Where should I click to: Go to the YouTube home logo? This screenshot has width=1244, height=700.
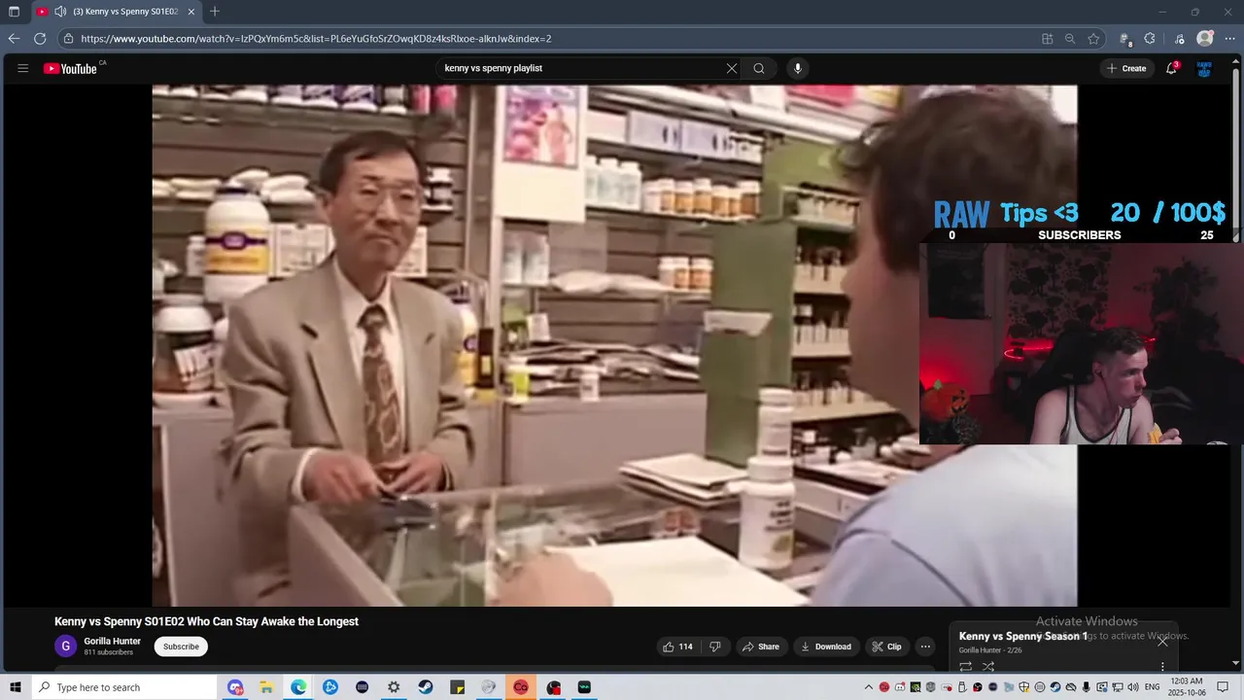coord(70,68)
